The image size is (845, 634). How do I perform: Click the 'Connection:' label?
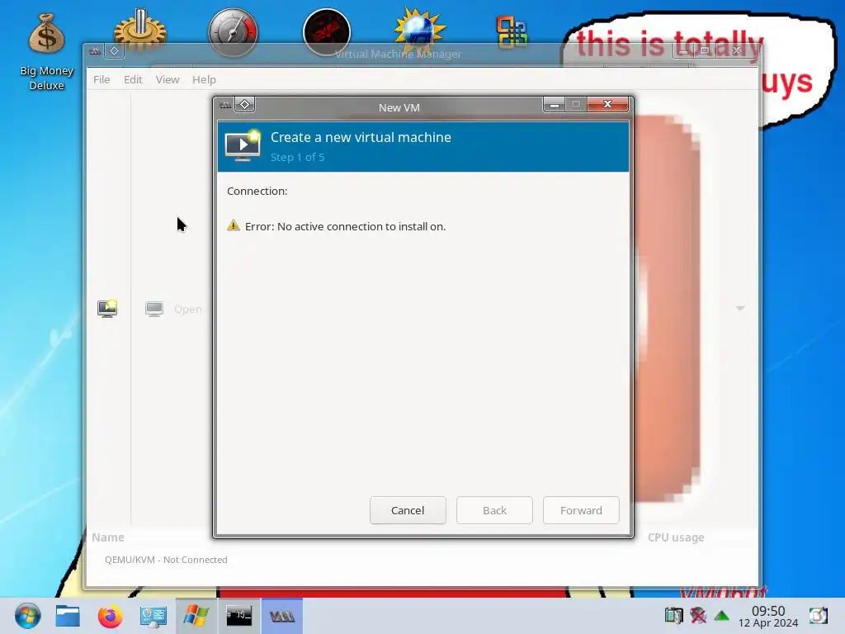pyautogui.click(x=257, y=191)
